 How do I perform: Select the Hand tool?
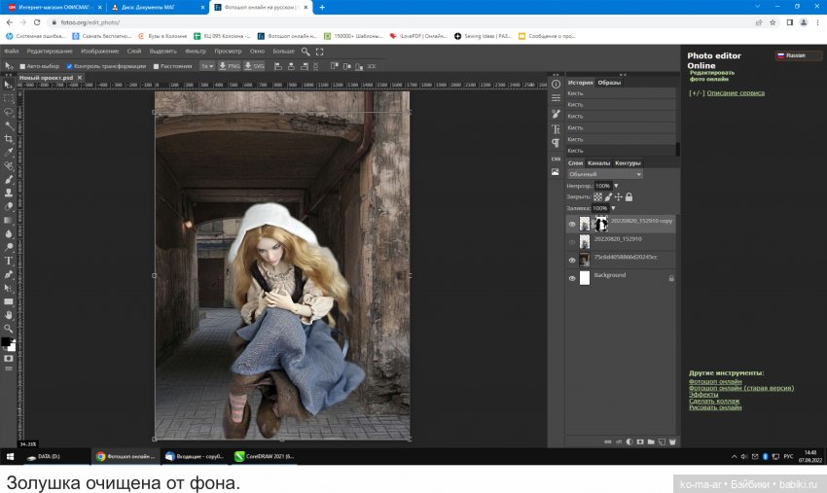click(x=9, y=315)
